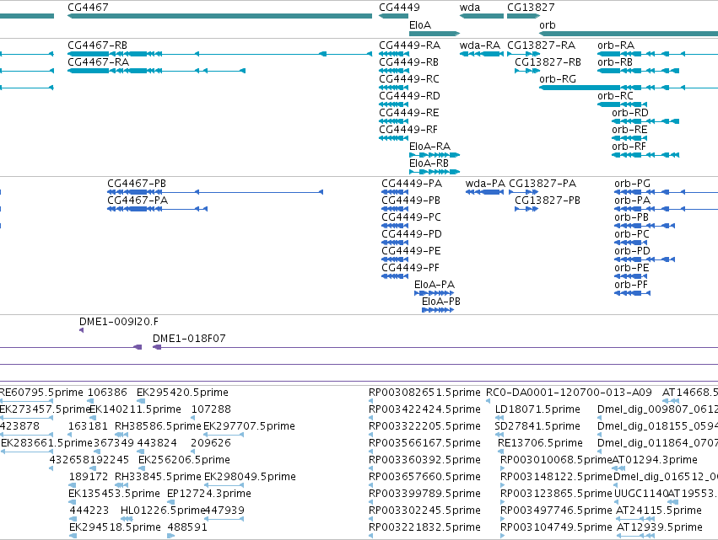Select the AT12939.5prime EST label

pyautogui.click(x=660, y=527)
